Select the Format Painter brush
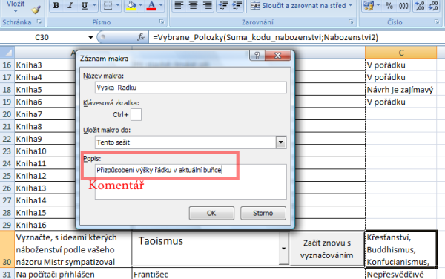Viewport: 445px width, 279px height. 36,10
